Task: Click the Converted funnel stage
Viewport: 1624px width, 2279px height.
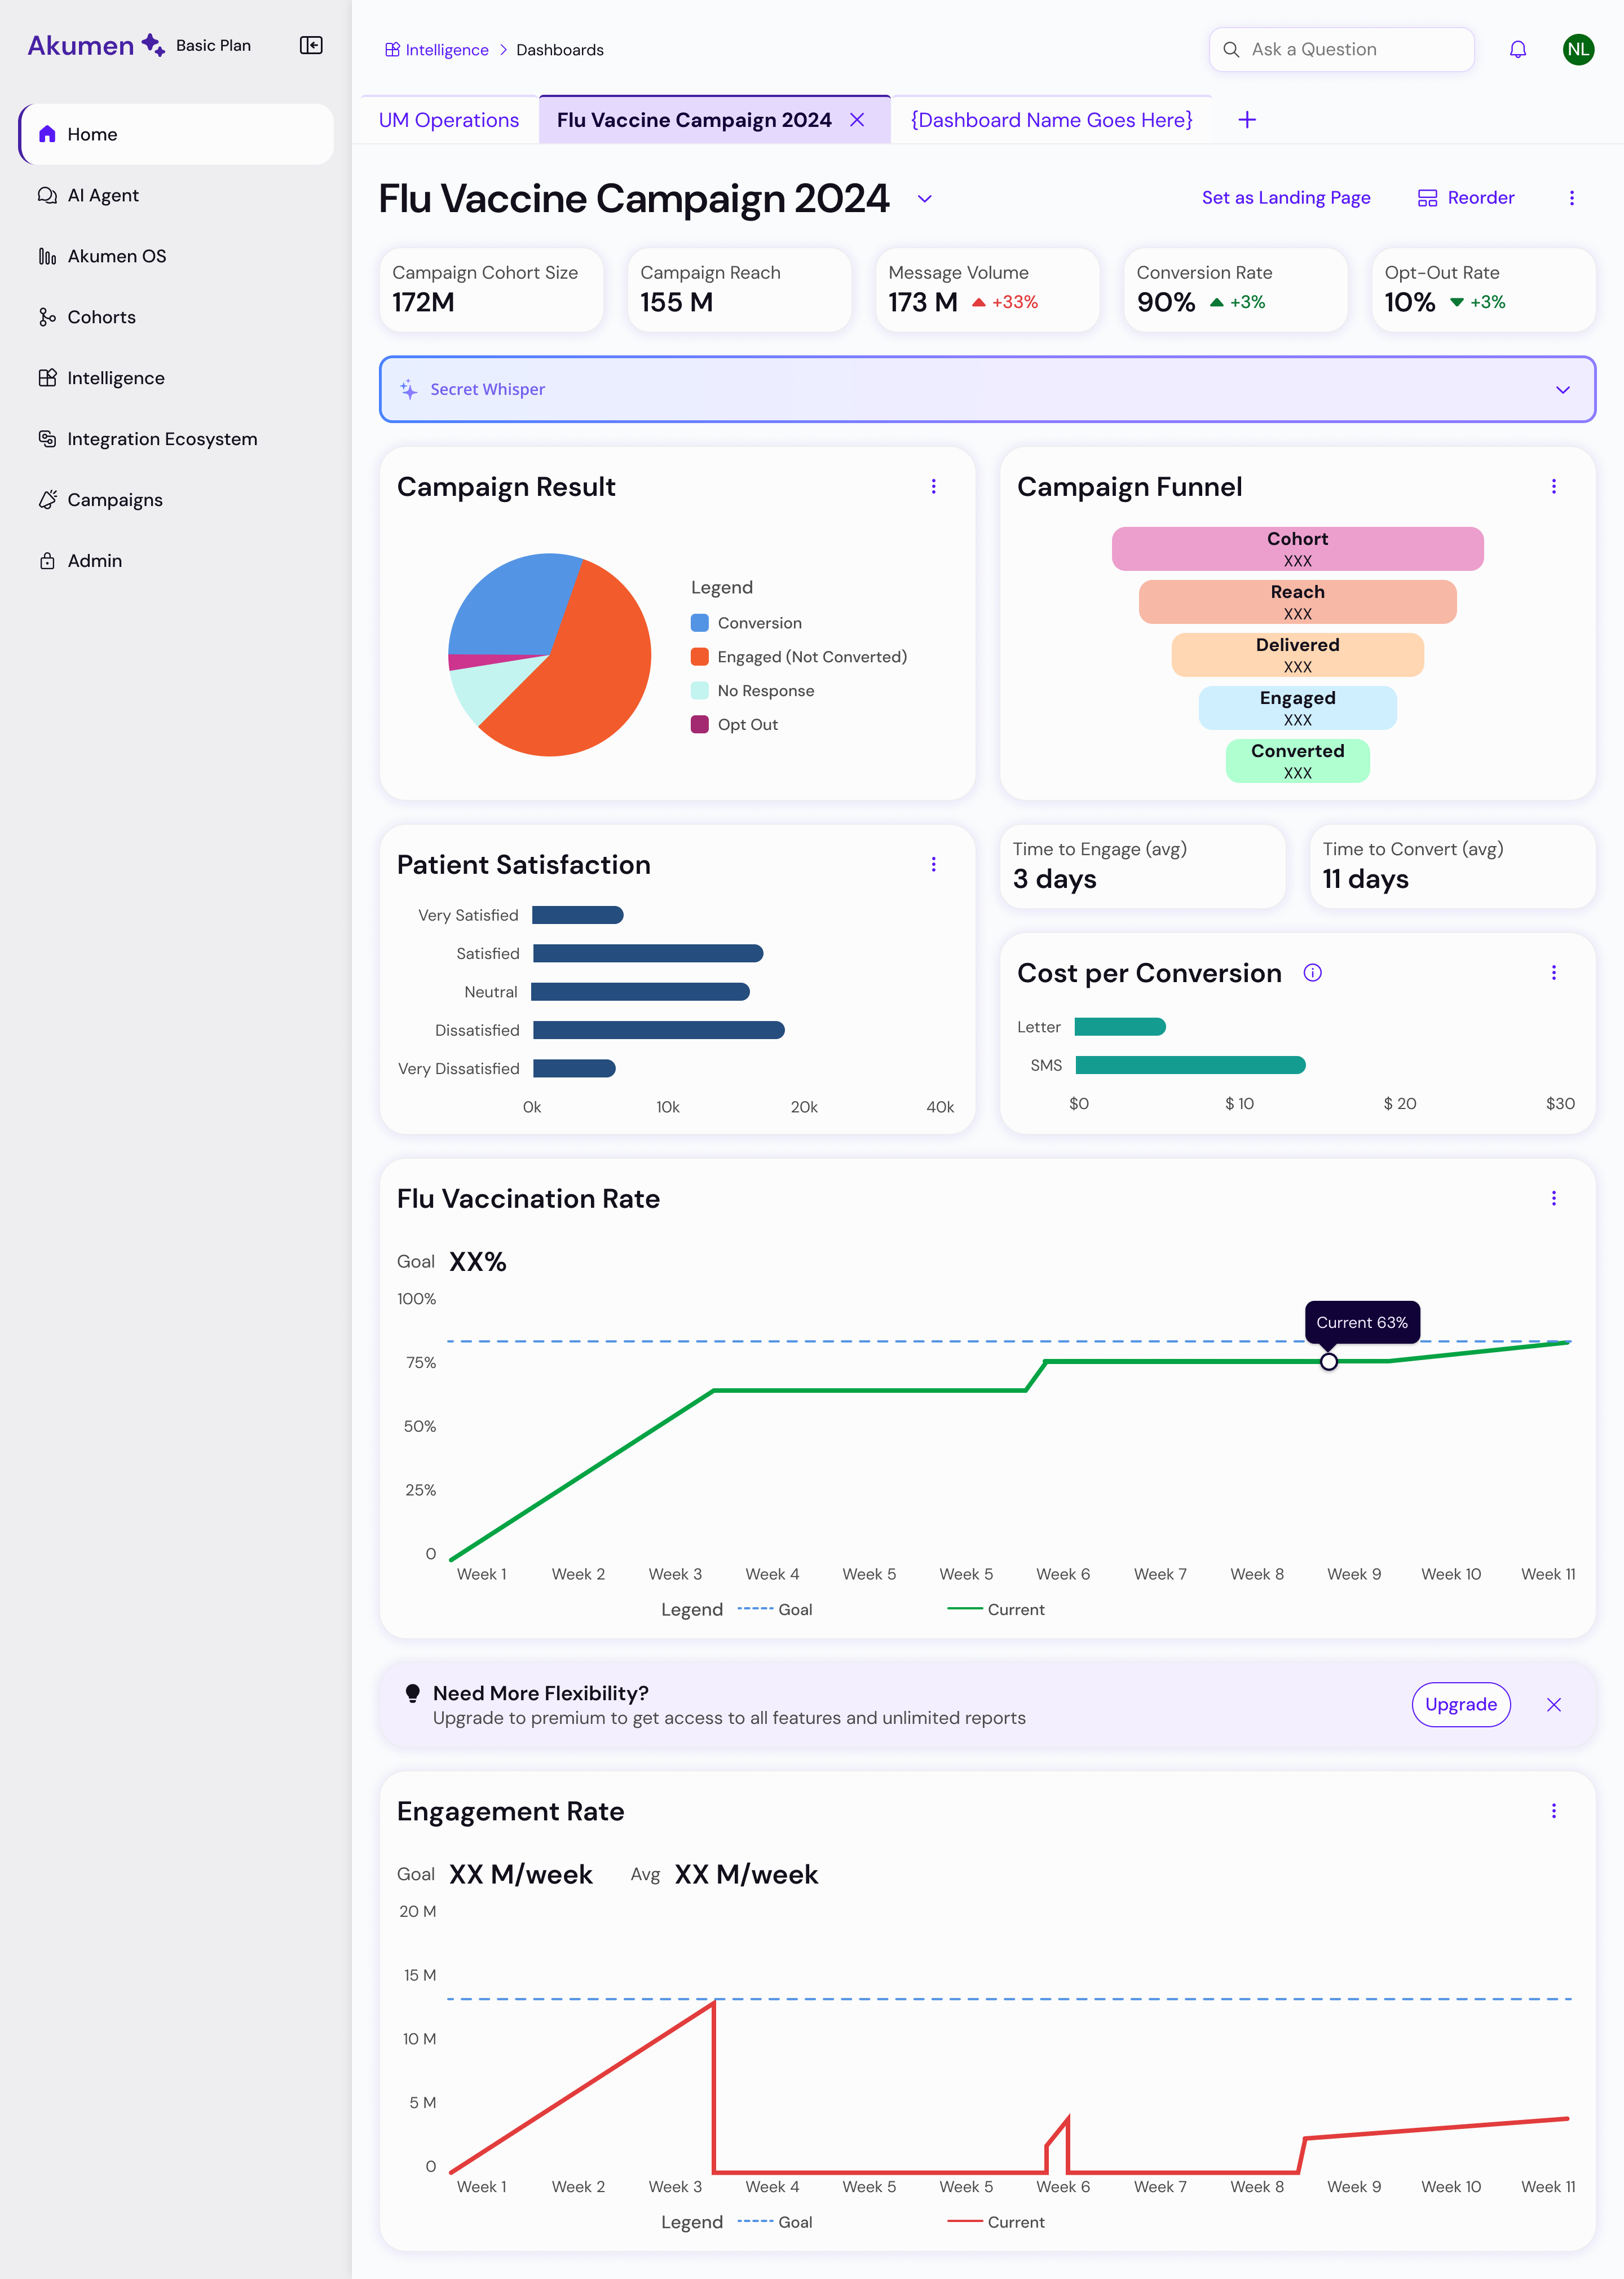Action: [1297, 762]
